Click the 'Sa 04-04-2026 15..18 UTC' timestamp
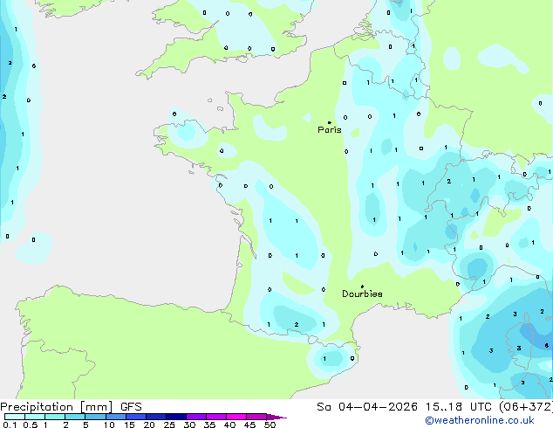This screenshot has width=553, height=428. 406,407
